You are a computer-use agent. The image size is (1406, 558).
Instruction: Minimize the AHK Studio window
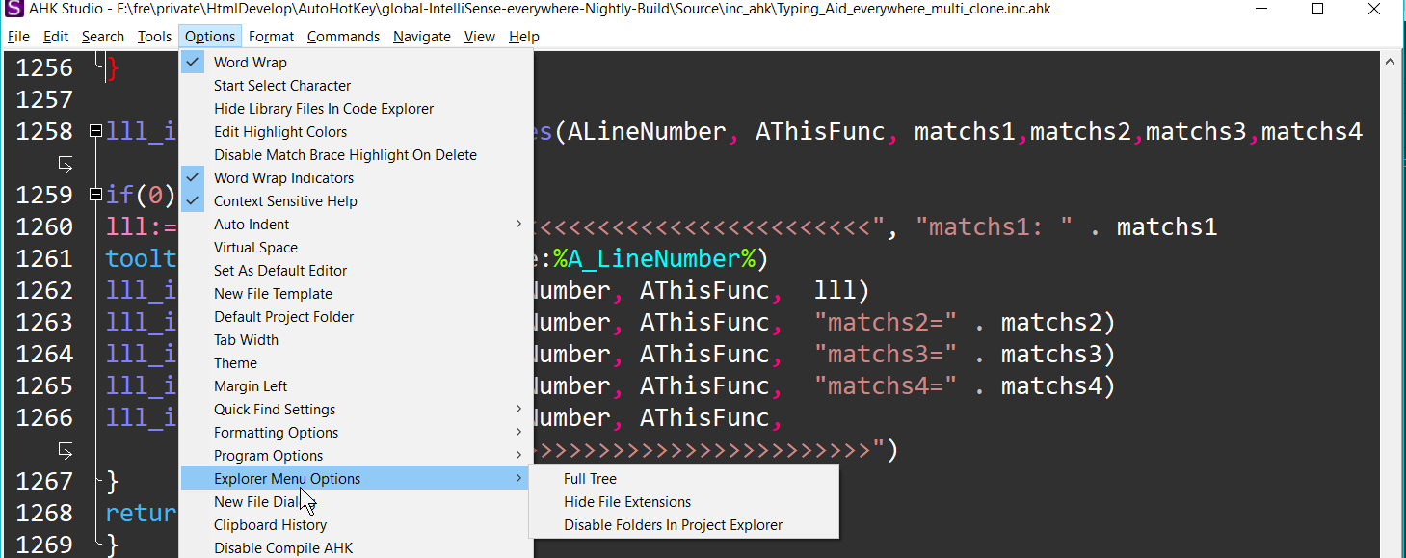[x=1261, y=10]
